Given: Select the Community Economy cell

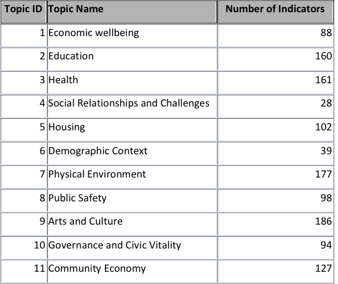Looking at the screenshot, I should [x=132, y=271].
